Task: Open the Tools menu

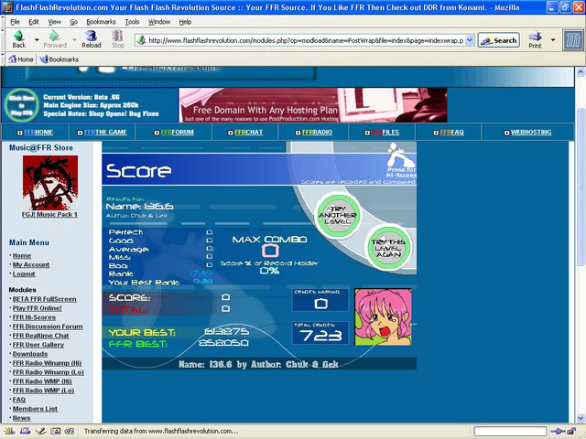Action: 132,22
